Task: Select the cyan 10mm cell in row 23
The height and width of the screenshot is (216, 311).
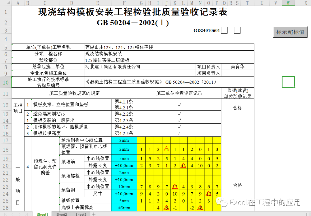Action: (x=124, y=187)
